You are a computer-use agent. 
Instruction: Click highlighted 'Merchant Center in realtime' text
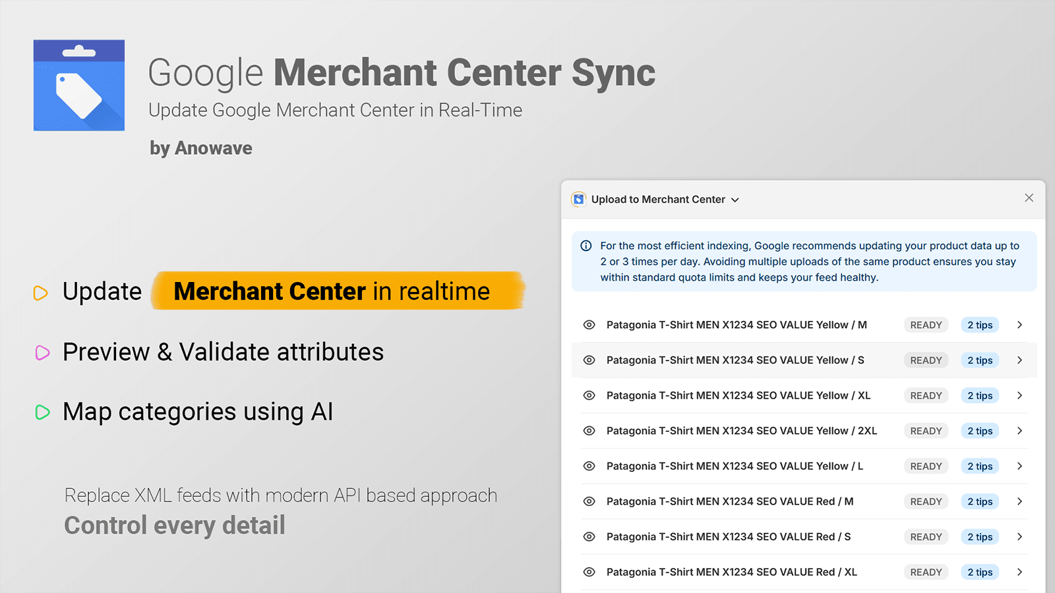332,291
